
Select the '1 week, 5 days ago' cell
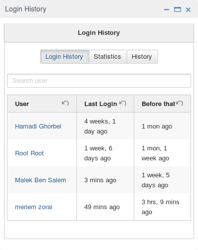(x=162, y=180)
